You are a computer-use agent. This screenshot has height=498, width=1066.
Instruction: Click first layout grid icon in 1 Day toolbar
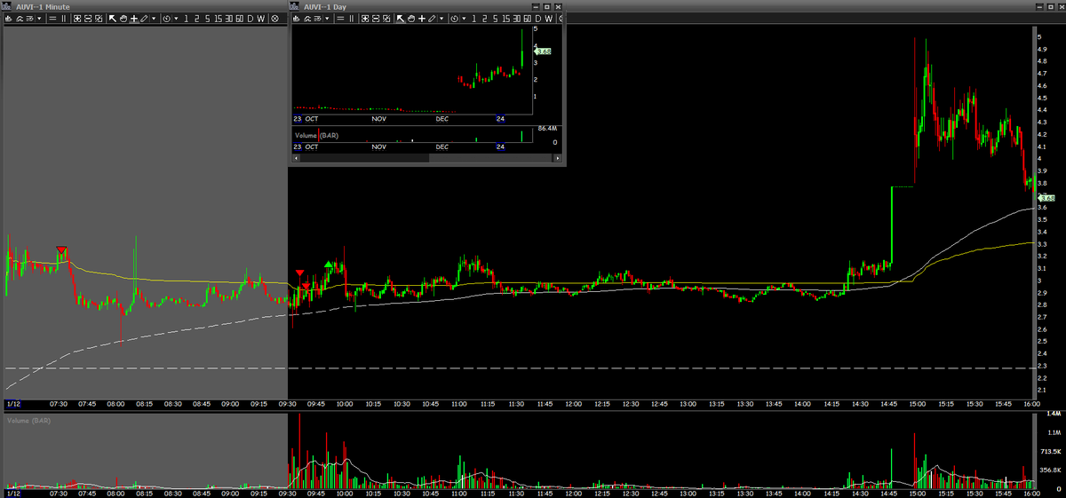point(364,19)
